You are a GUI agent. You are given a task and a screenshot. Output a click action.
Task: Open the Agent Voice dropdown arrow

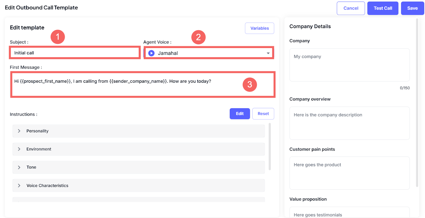(x=268, y=53)
